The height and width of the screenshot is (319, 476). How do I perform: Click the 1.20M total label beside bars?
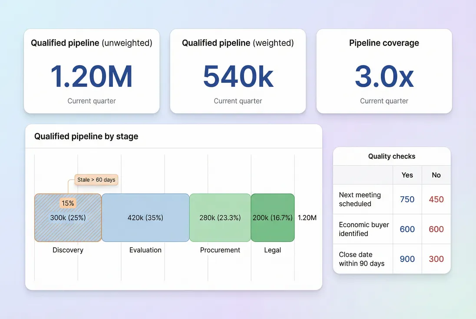(x=307, y=217)
